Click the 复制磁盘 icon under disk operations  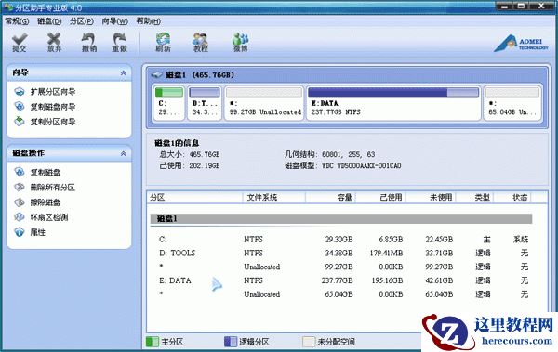tap(20, 172)
